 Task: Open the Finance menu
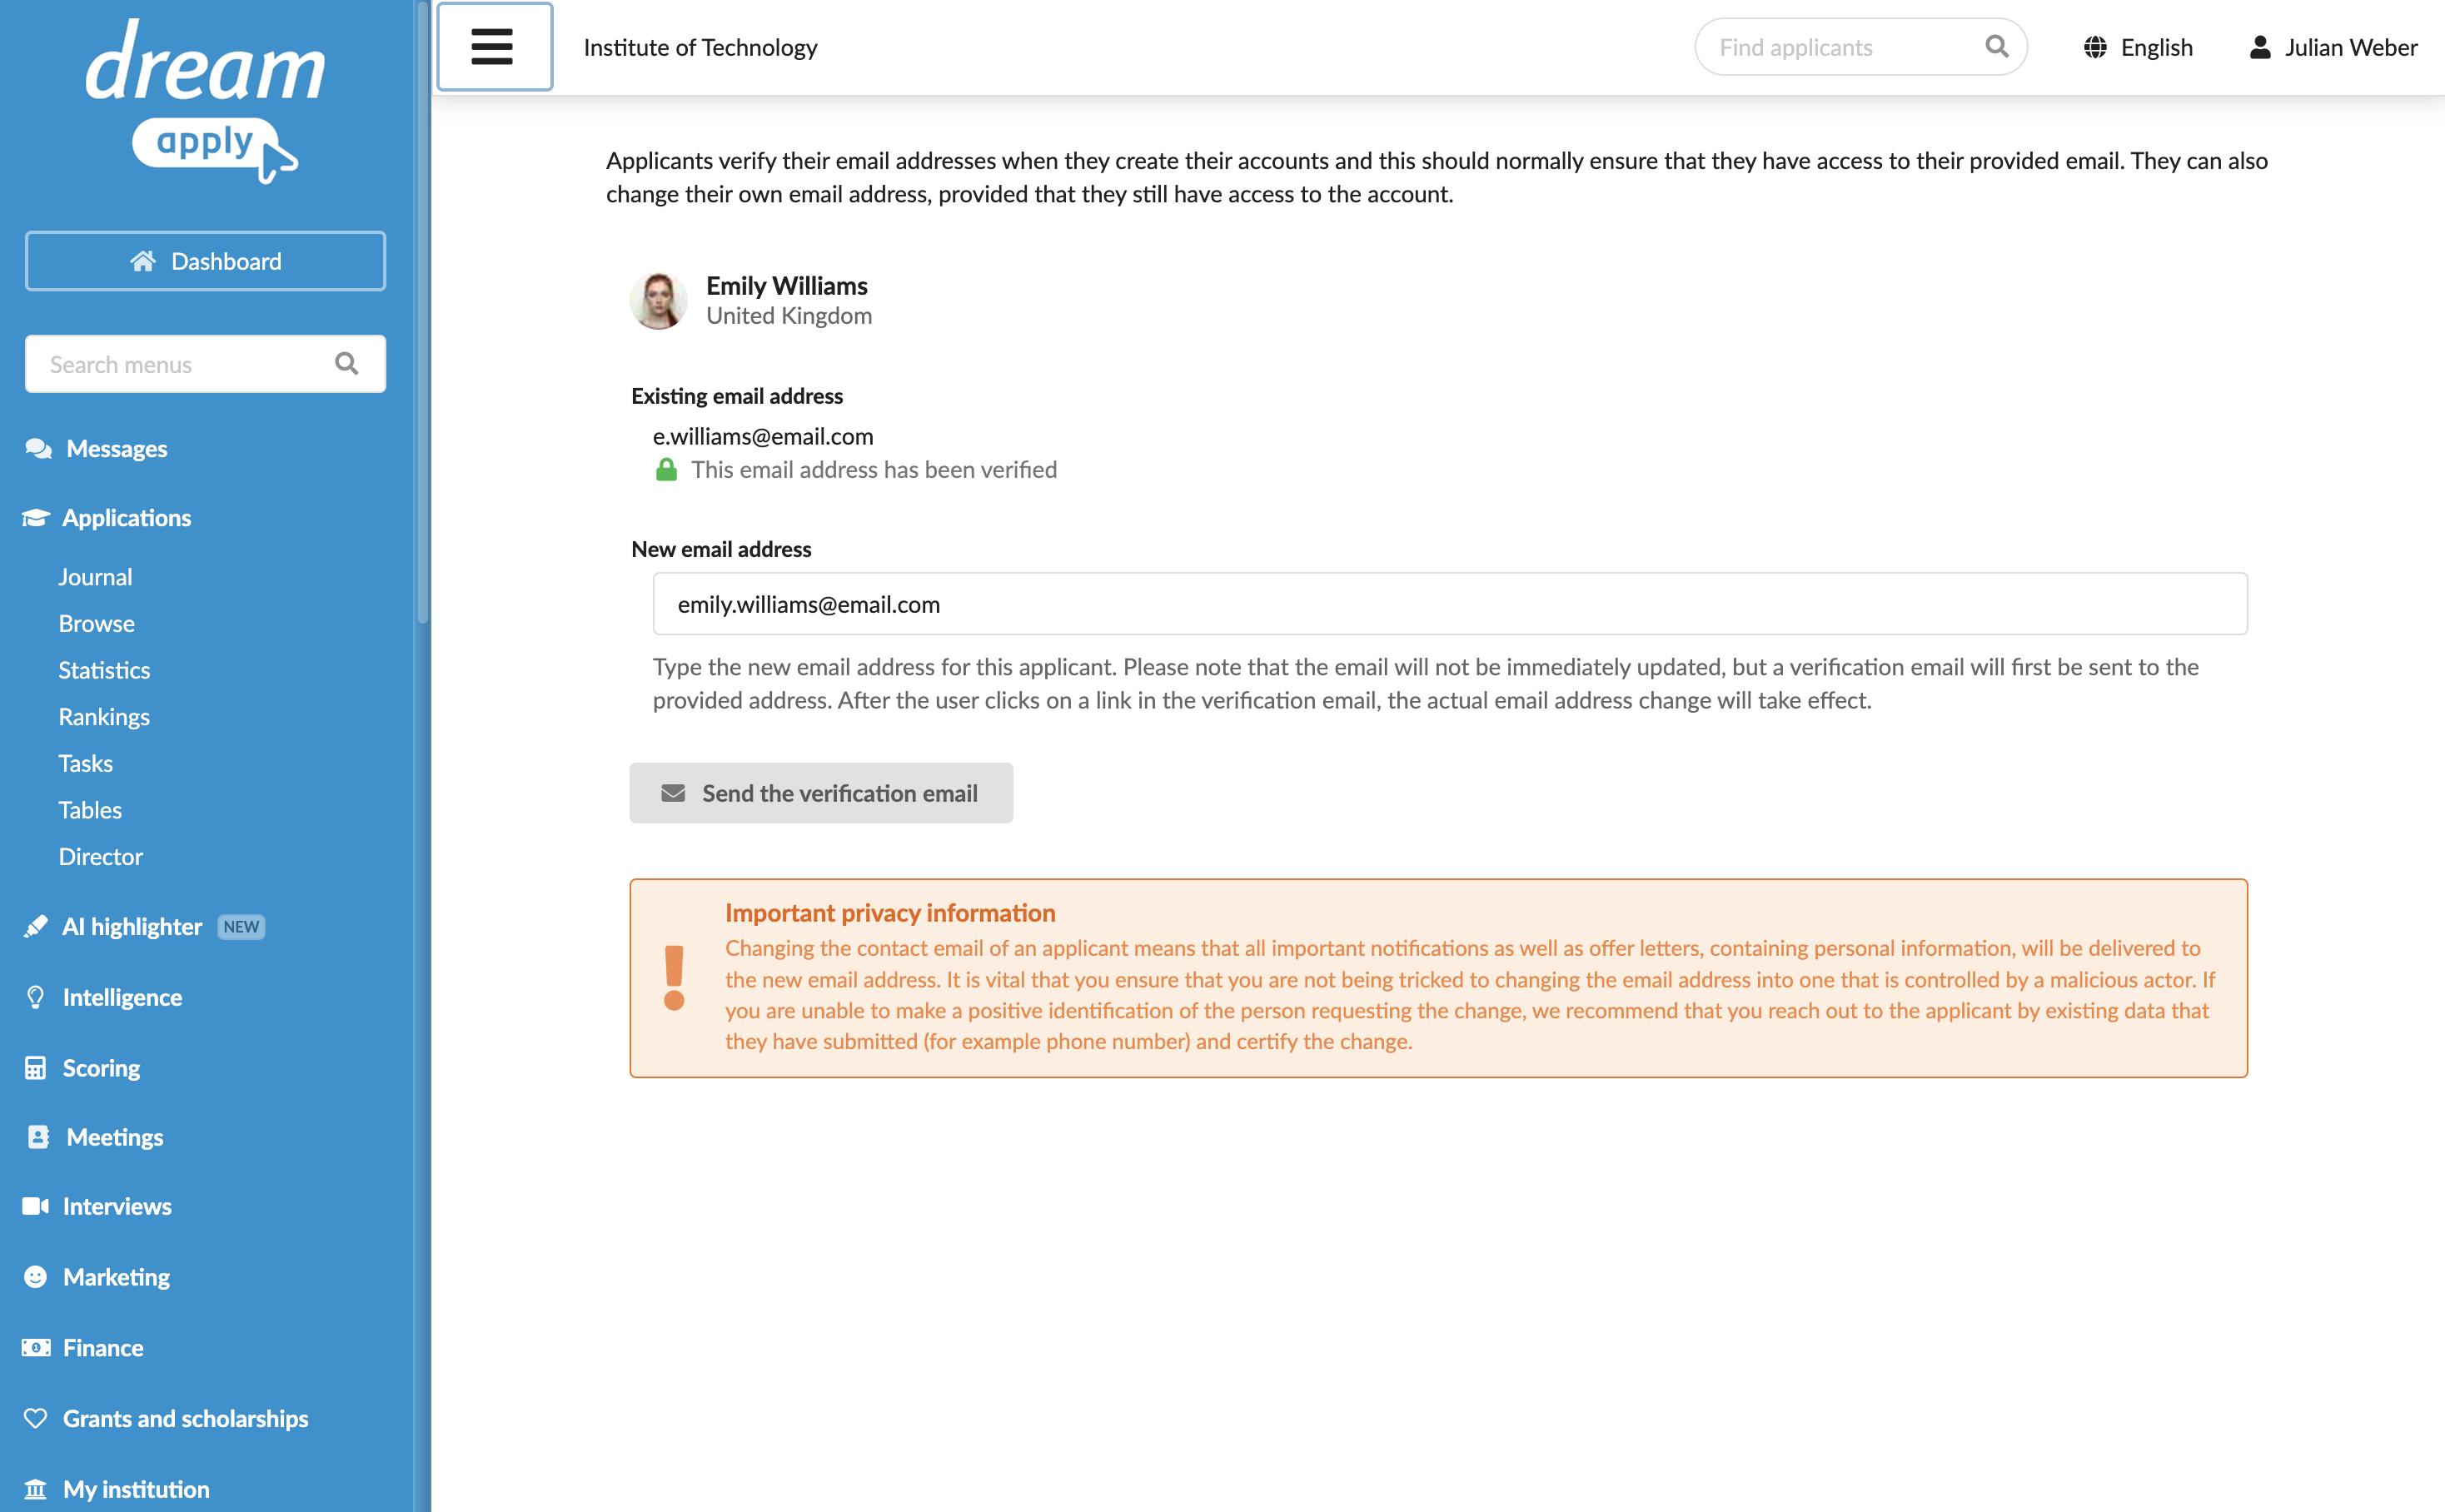(x=103, y=1347)
